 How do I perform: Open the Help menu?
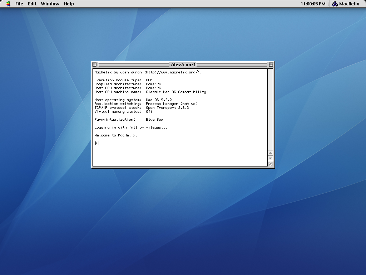click(69, 4)
